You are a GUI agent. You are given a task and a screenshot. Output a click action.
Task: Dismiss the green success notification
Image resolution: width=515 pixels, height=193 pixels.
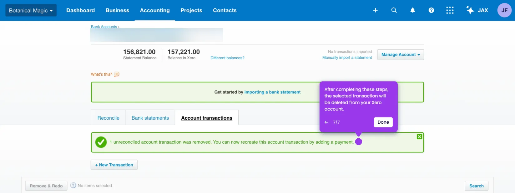pyautogui.click(x=419, y=136)
